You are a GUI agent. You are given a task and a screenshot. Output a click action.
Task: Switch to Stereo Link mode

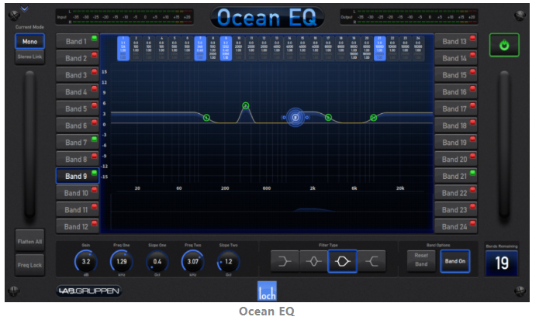29,56
